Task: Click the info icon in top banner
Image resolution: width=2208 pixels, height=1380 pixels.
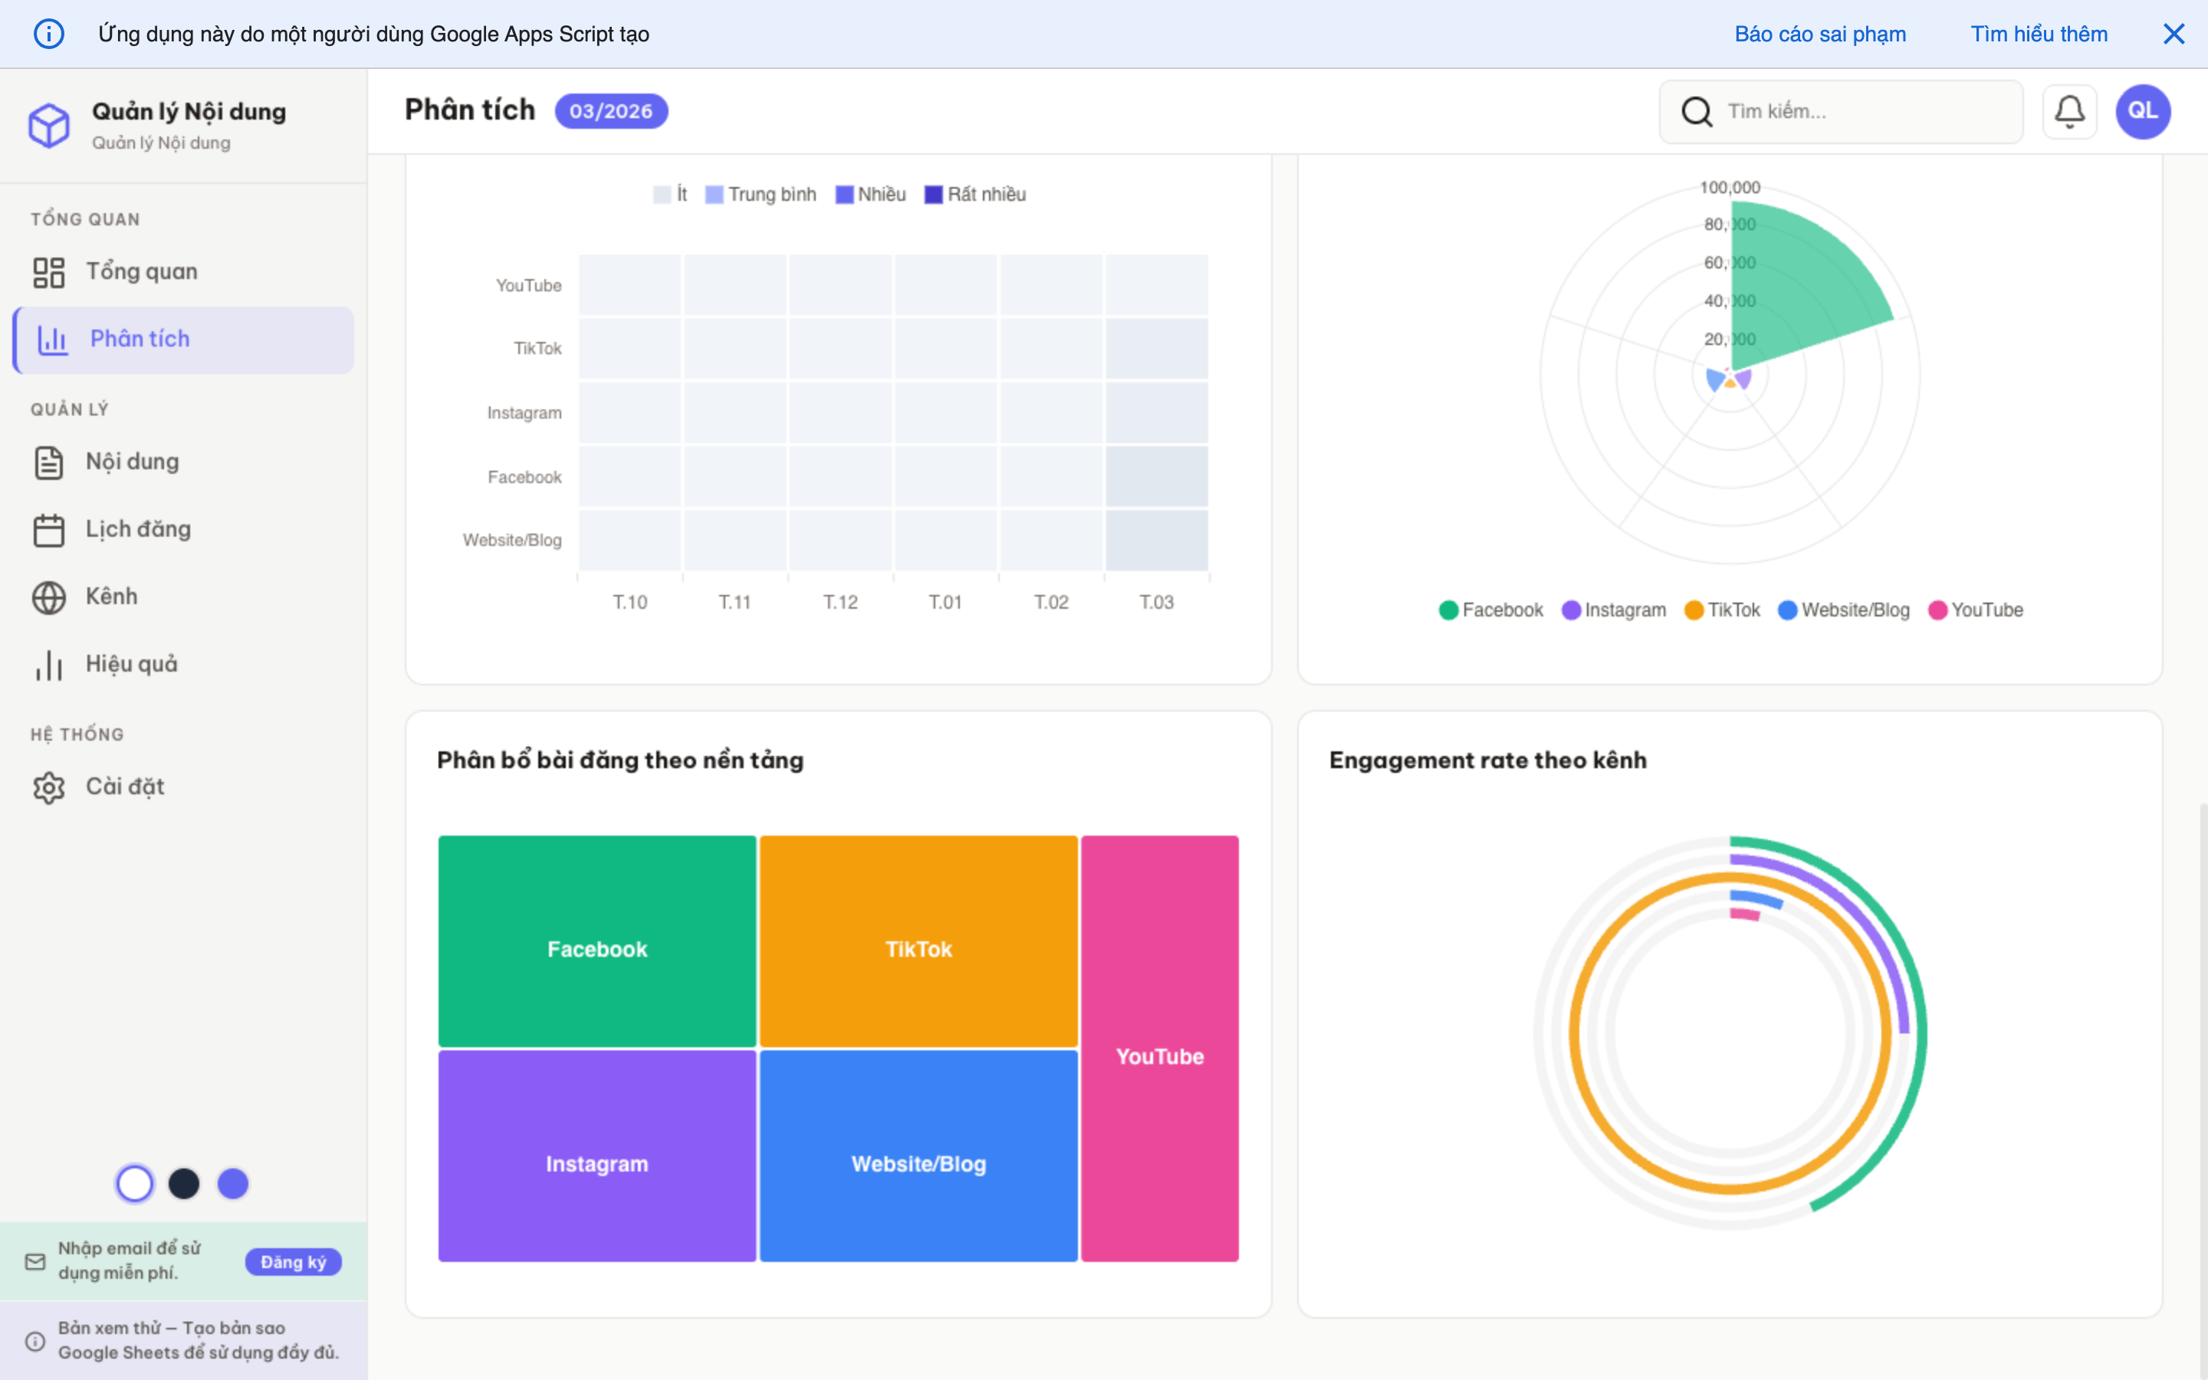Action: (x=49, y=34)
